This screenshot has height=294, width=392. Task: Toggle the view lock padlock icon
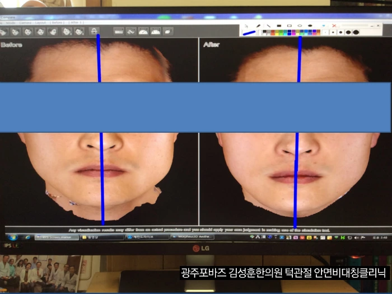[94, 31]
